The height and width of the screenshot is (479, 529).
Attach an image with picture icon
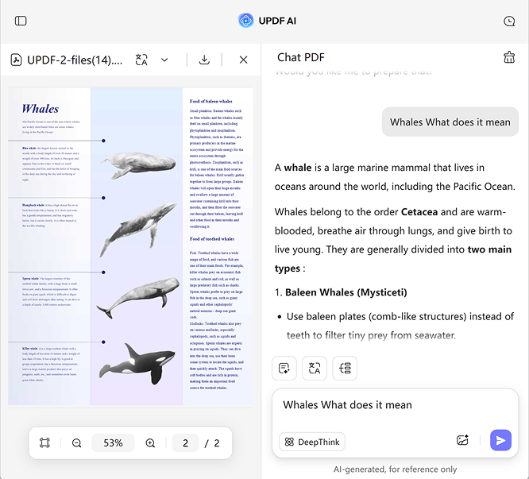[x=462, y=440]
